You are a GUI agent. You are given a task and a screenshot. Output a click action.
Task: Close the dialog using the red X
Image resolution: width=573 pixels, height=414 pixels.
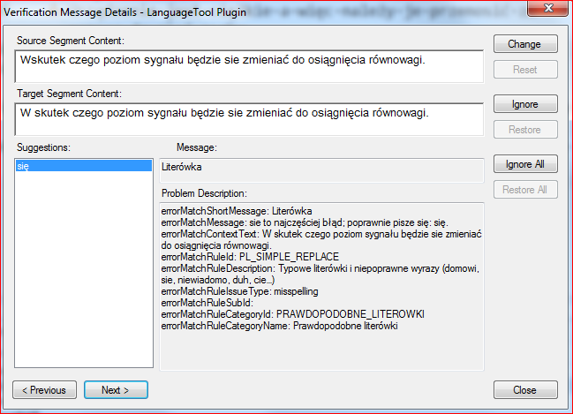pyautogui.click(x=545, y=11)
